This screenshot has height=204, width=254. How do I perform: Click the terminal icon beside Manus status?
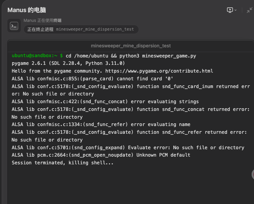tap(14, 26)
